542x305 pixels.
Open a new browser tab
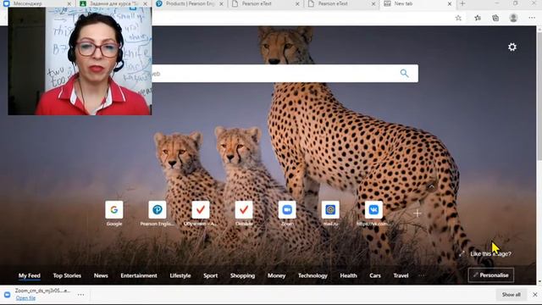click(x=462, y=3)
